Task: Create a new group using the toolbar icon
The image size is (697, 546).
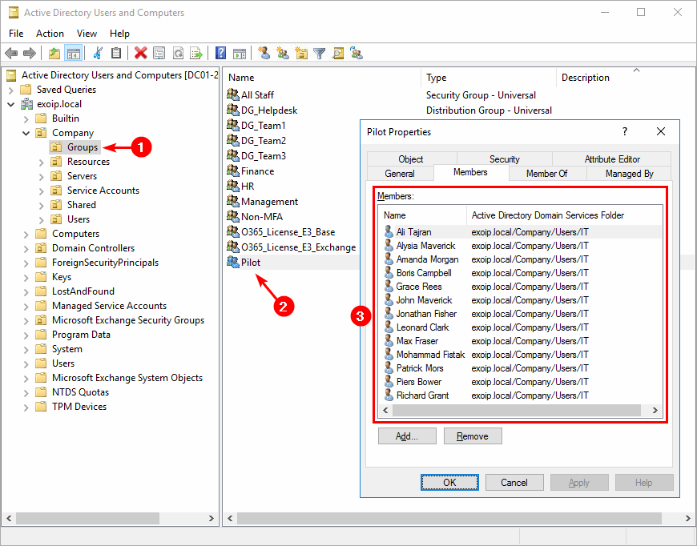Action: [284, 53]
